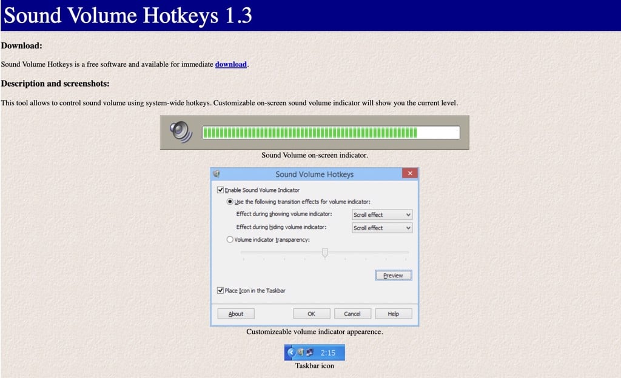Image resolution: width=621 pixels, height=378 pixels.
Task: Click the 'Download:' heading
Action: pos(21,45)
